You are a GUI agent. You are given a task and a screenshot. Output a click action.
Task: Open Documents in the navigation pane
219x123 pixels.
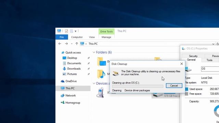(x=74, y=63)
